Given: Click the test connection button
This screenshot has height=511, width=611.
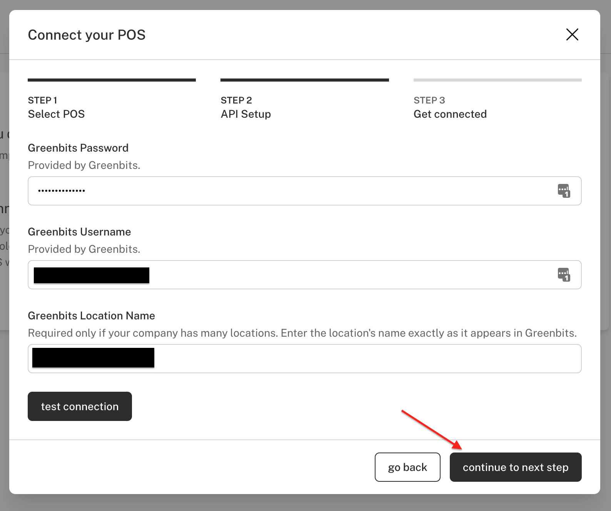Looking at the screenshot, I should point(80,406).
